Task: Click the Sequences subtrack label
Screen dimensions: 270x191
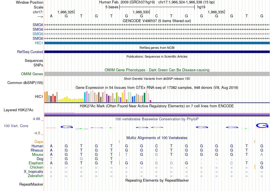Action: click(34, 60)
